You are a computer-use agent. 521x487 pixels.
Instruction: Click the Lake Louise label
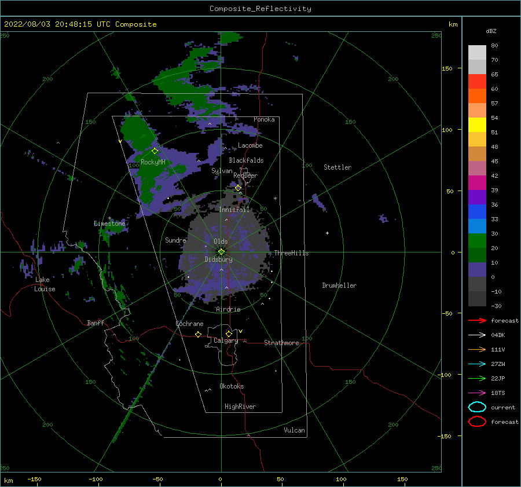[45, 284]
